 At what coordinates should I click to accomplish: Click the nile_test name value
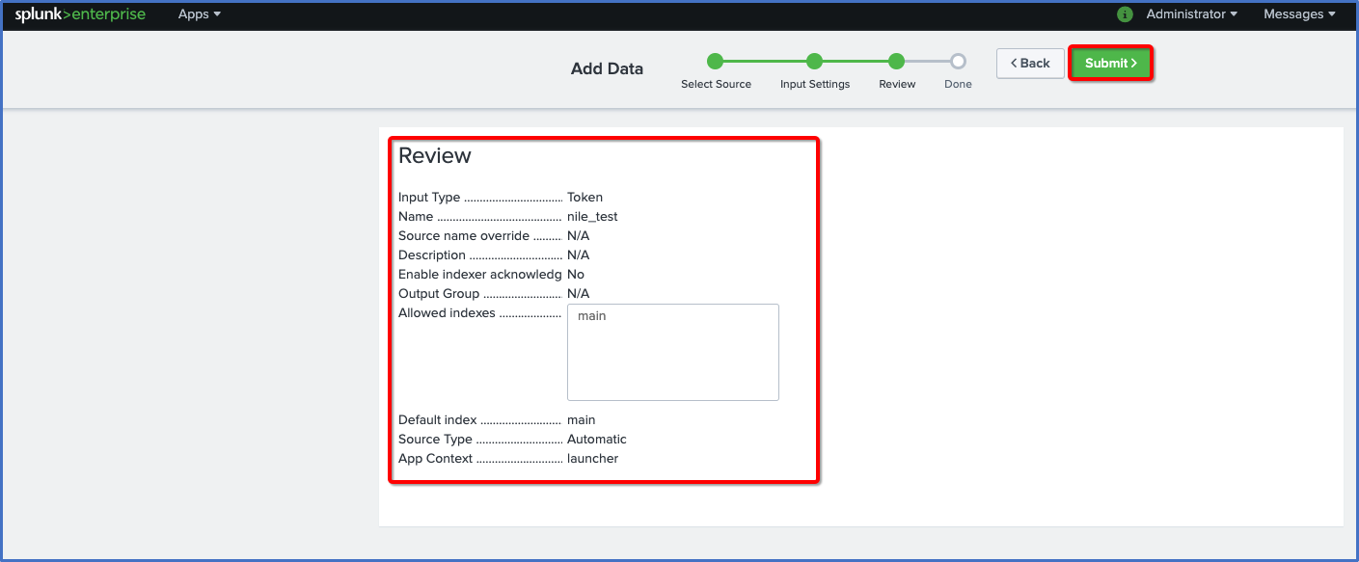click(592, 217)
